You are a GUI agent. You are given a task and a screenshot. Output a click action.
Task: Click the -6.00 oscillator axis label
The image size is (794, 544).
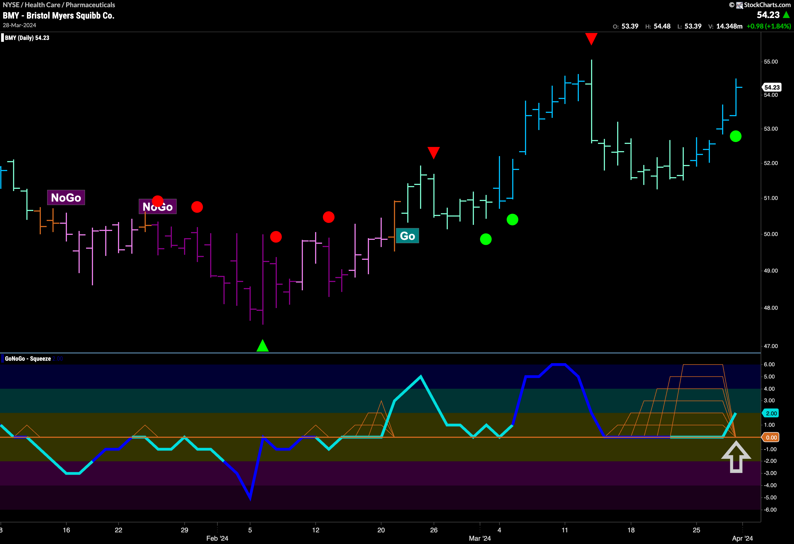point(770,510)
